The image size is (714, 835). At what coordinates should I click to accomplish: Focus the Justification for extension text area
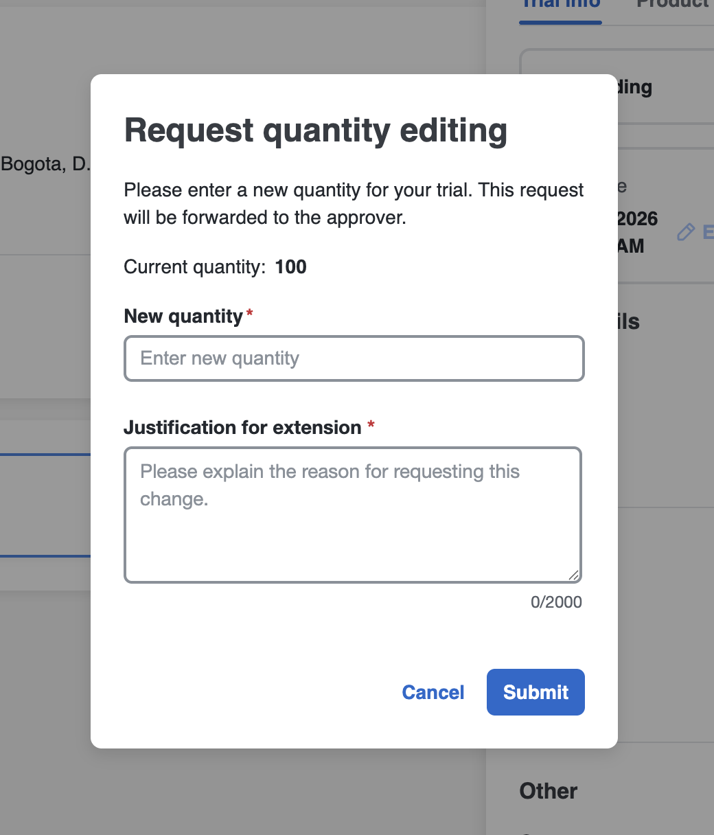[352, 515]
